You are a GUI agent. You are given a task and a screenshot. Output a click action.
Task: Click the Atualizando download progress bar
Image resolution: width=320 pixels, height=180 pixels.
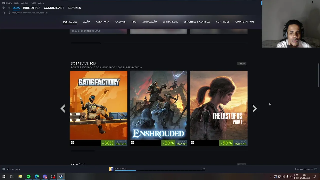(160, 171)
